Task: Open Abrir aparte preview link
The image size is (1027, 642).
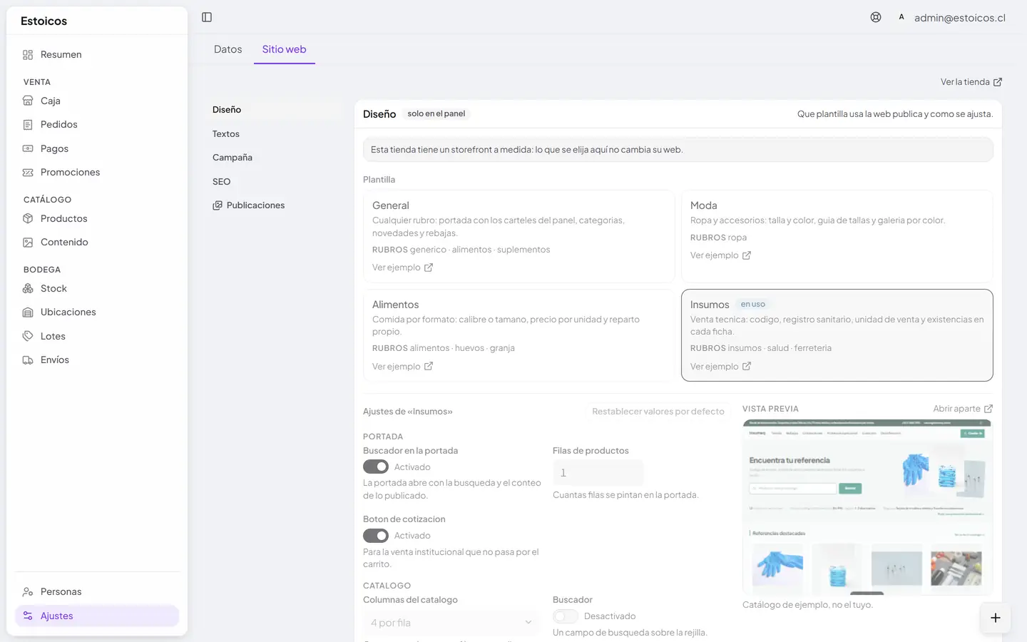Action: 963,409
